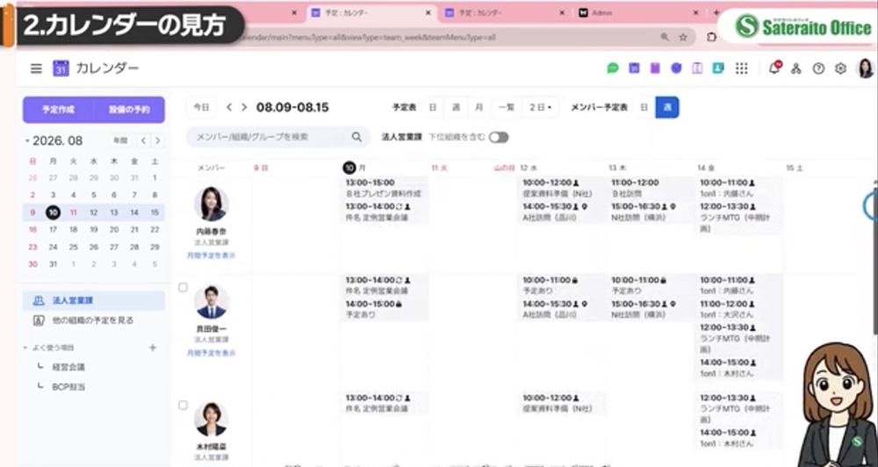Select 法人営業課 in sidebar
The height and width of the screenshot is (467, 878).
94,301
